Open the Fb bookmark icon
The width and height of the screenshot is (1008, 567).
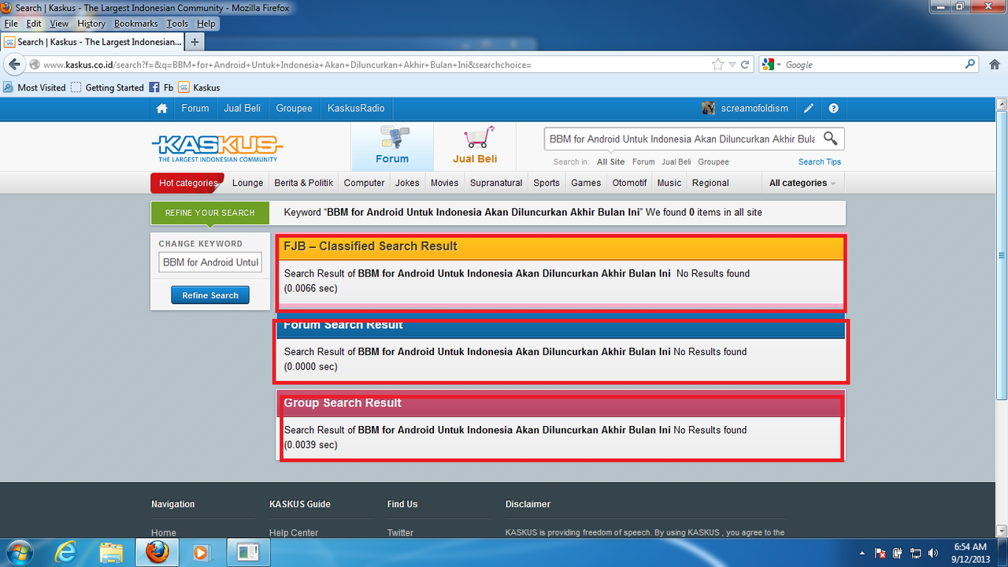[x=161, y=87]
